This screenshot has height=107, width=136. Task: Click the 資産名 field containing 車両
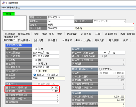pyautogui.click(x=91, y=25)
